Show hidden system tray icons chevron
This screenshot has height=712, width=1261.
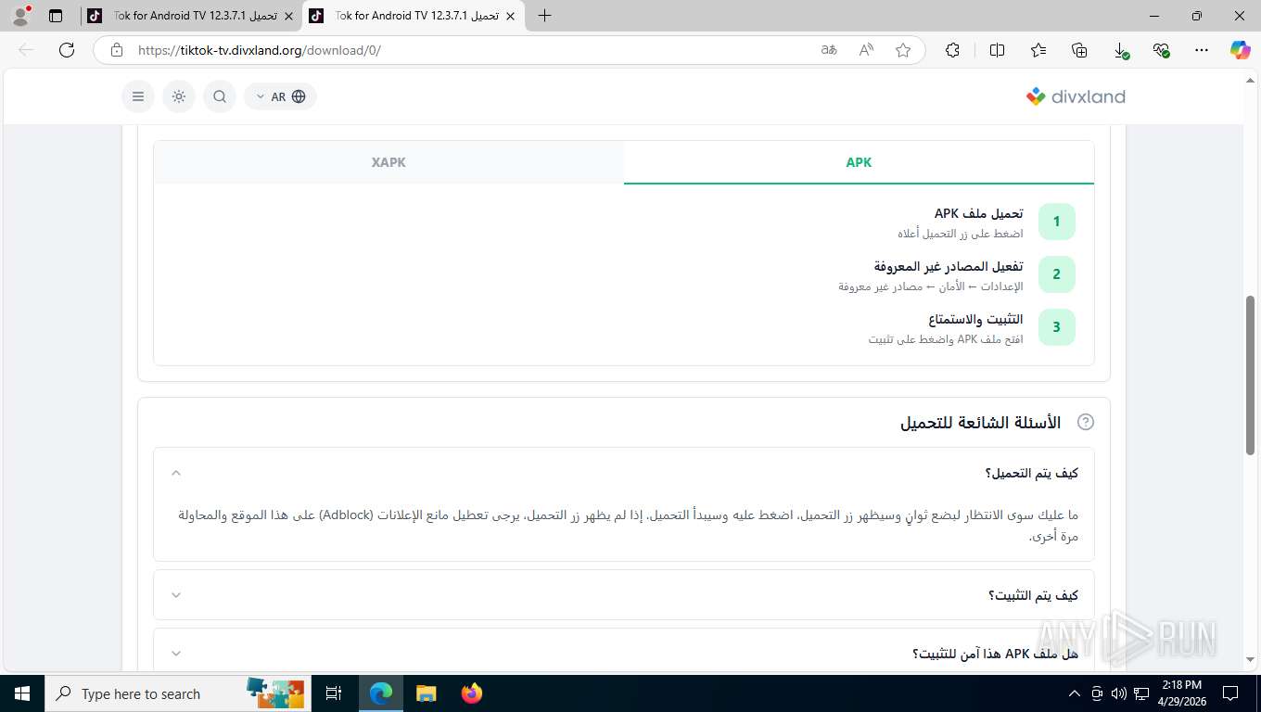pyautogui.click(x=1075, y=693)
